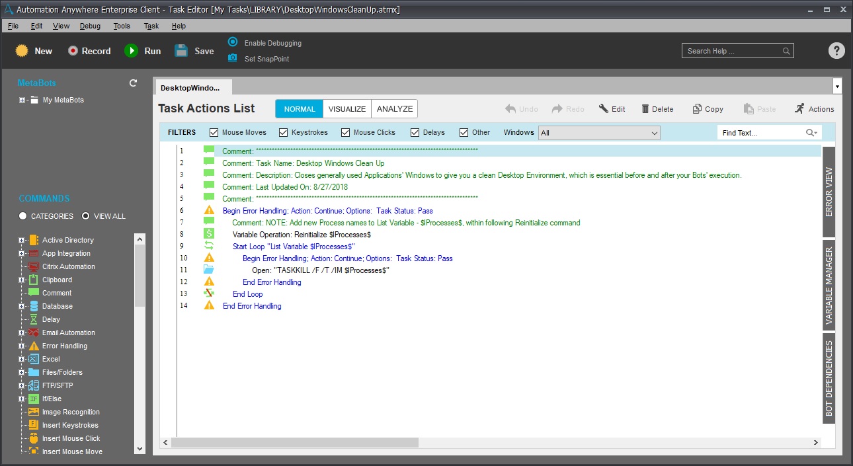This screenshot has height=466, width=853.
Task: Open the File menu
Action: tap(13, 26)
